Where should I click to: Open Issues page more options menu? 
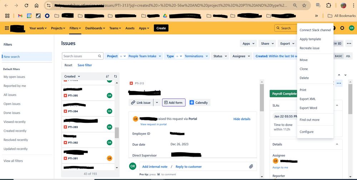[349, 44]
